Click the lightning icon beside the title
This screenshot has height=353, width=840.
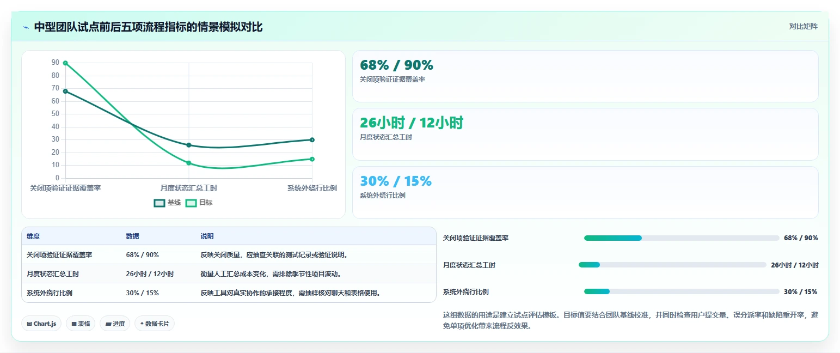26,27
